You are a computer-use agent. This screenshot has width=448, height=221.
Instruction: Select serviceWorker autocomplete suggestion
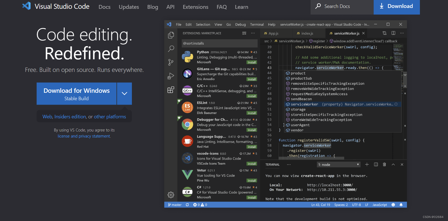coord(343,104)
